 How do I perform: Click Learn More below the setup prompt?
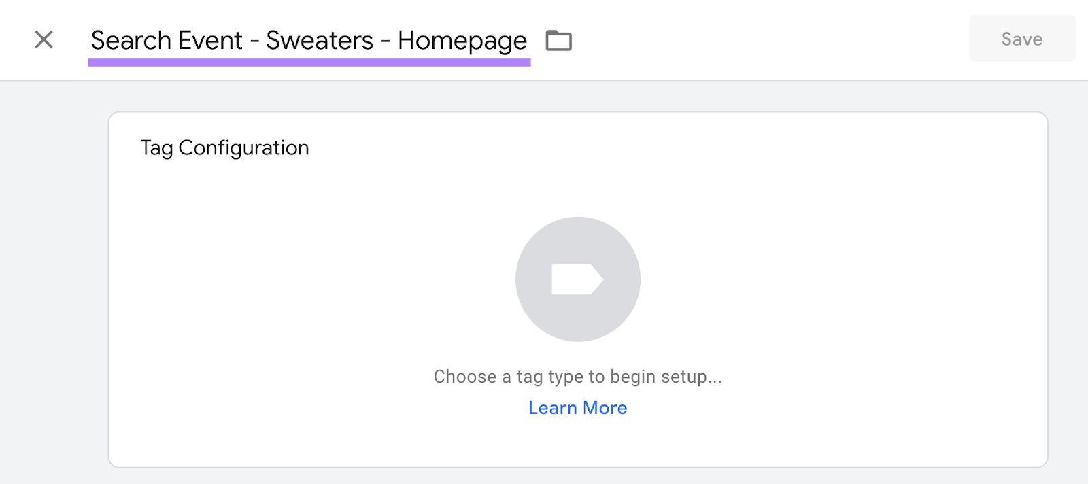tap(577, 407)
